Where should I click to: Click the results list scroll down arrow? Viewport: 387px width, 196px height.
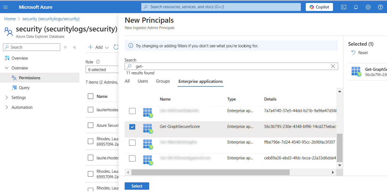point(340,165)
